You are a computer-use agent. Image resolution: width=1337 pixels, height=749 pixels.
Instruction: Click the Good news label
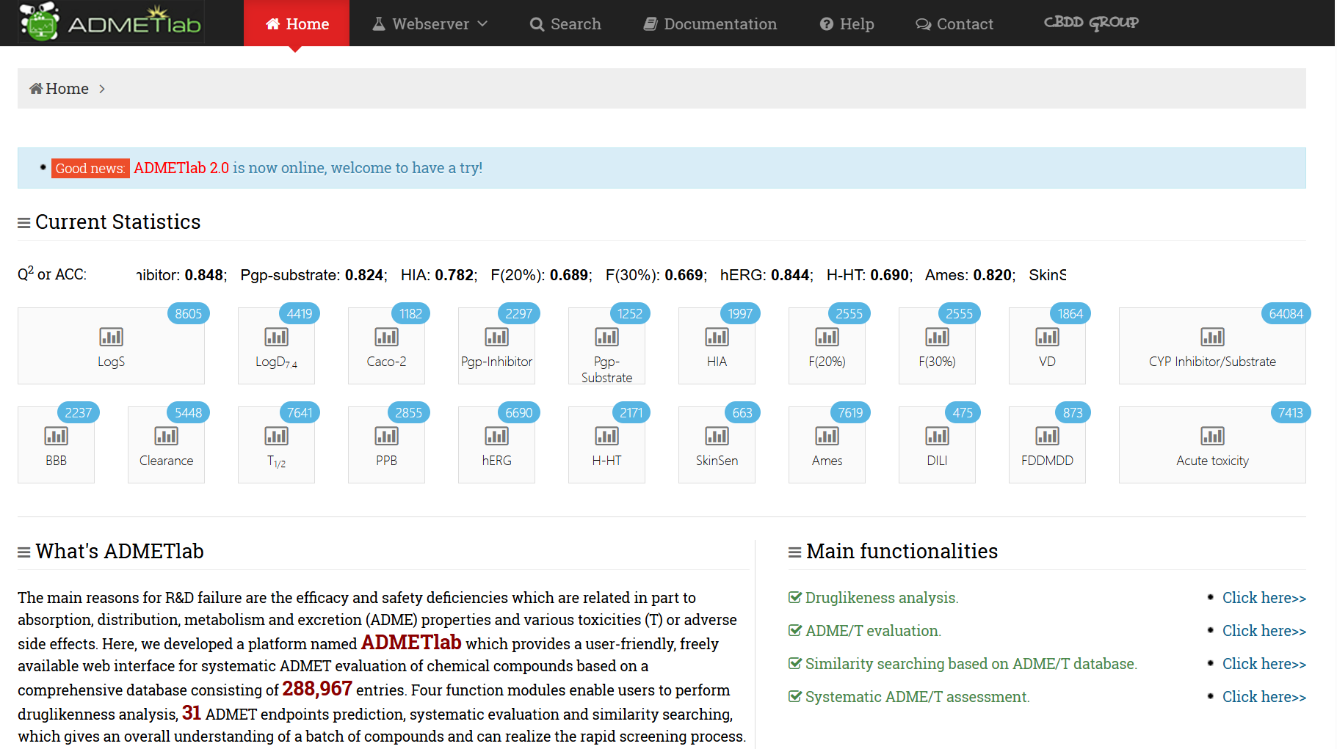[90, 168]
